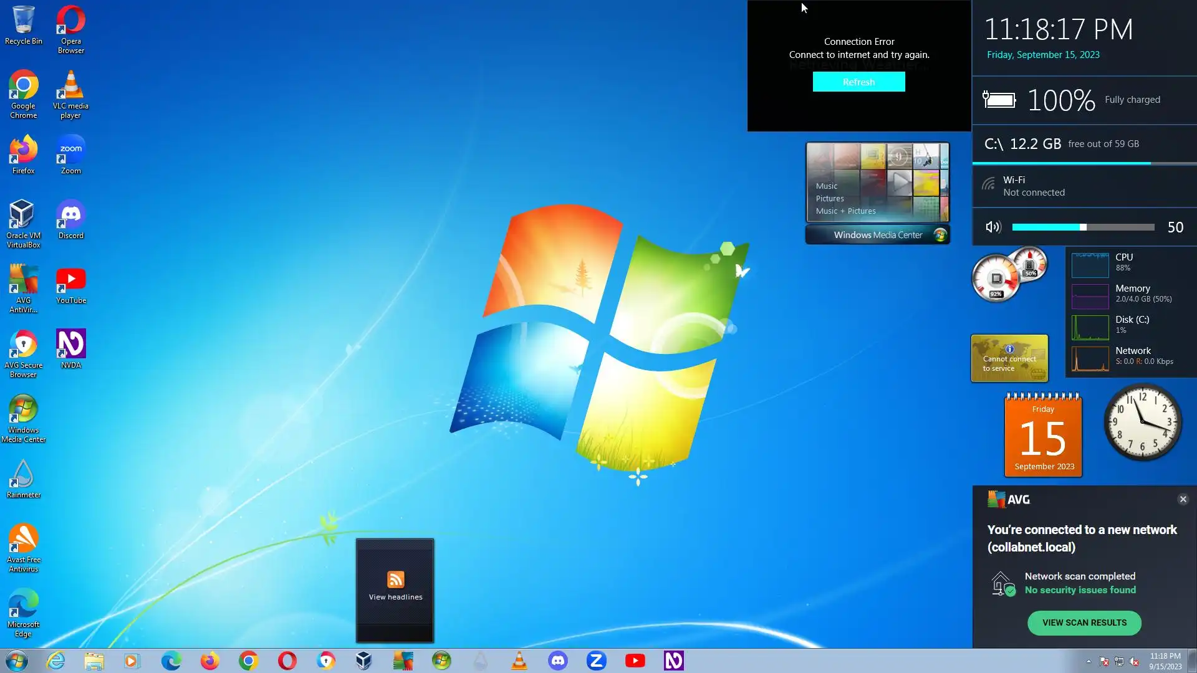Click the Zoom icon in taskbar
The height and width of the screenshot is (673, 1197).
click(x=596, y=661)
